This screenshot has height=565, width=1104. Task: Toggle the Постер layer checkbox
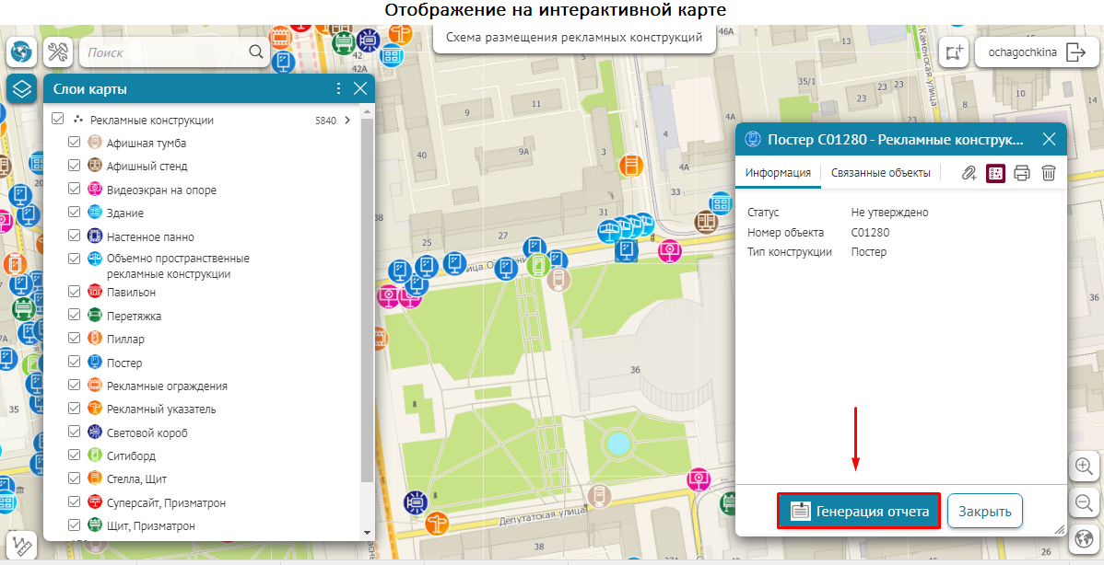(x=75, y=363)
